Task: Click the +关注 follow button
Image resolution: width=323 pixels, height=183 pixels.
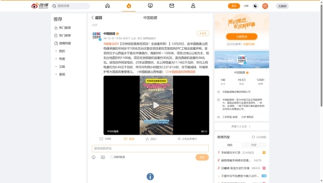Action: pos(203,34)
